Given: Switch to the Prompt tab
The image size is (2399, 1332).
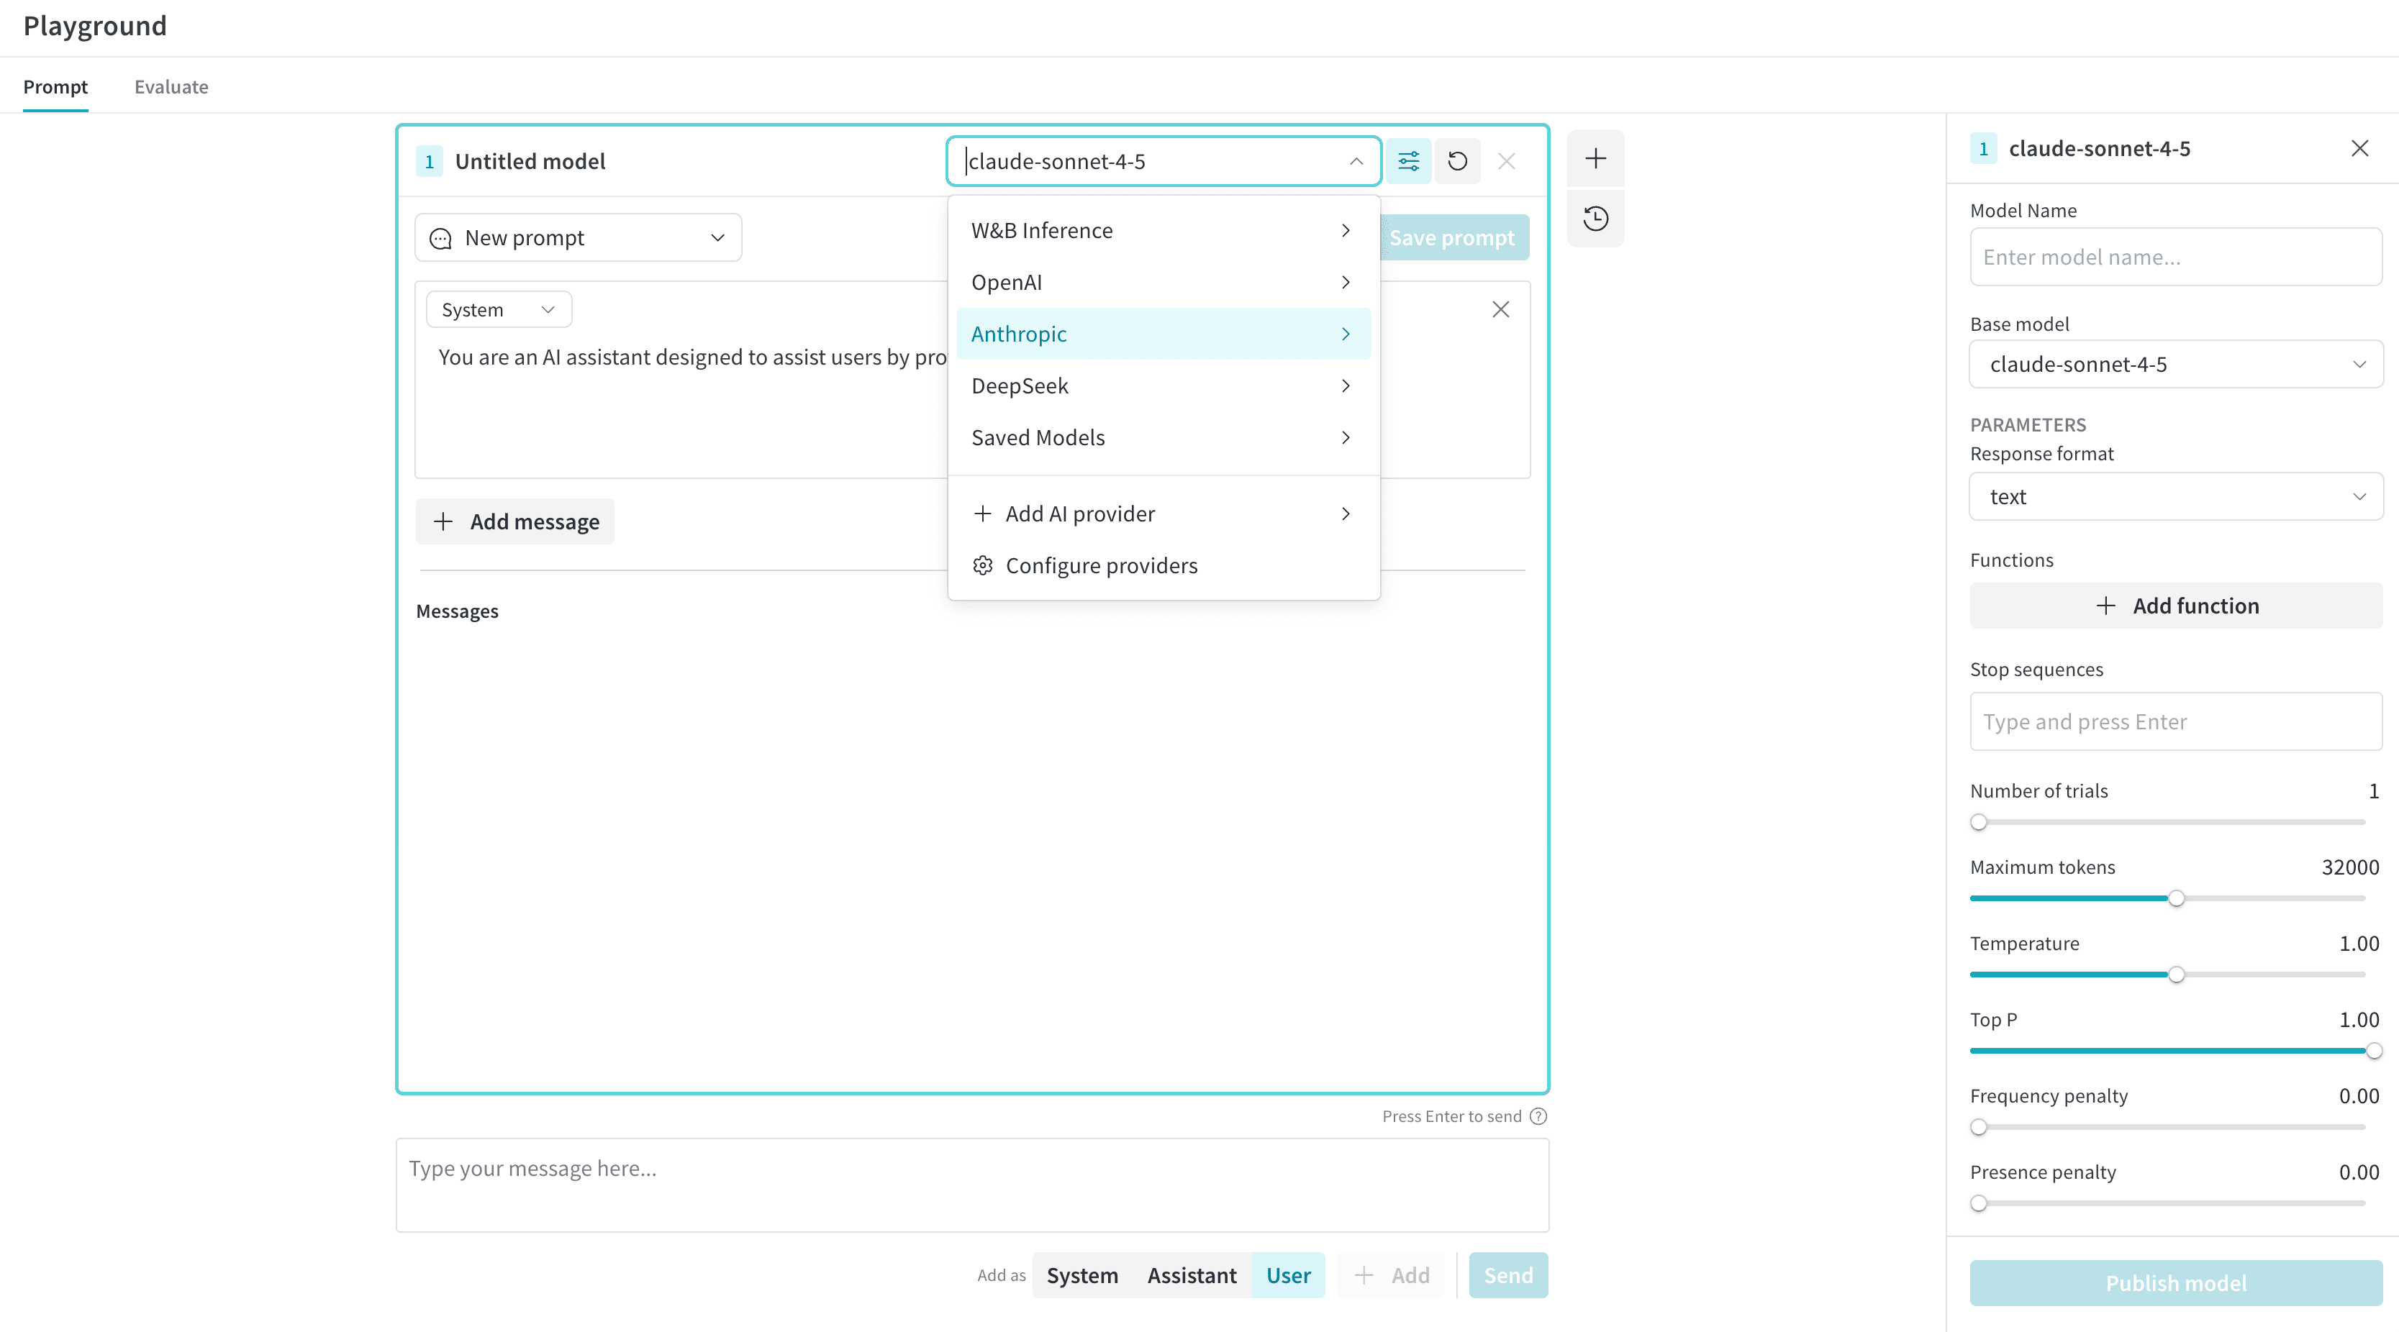Looking at the screenshot, I should [x=55, y=86].
